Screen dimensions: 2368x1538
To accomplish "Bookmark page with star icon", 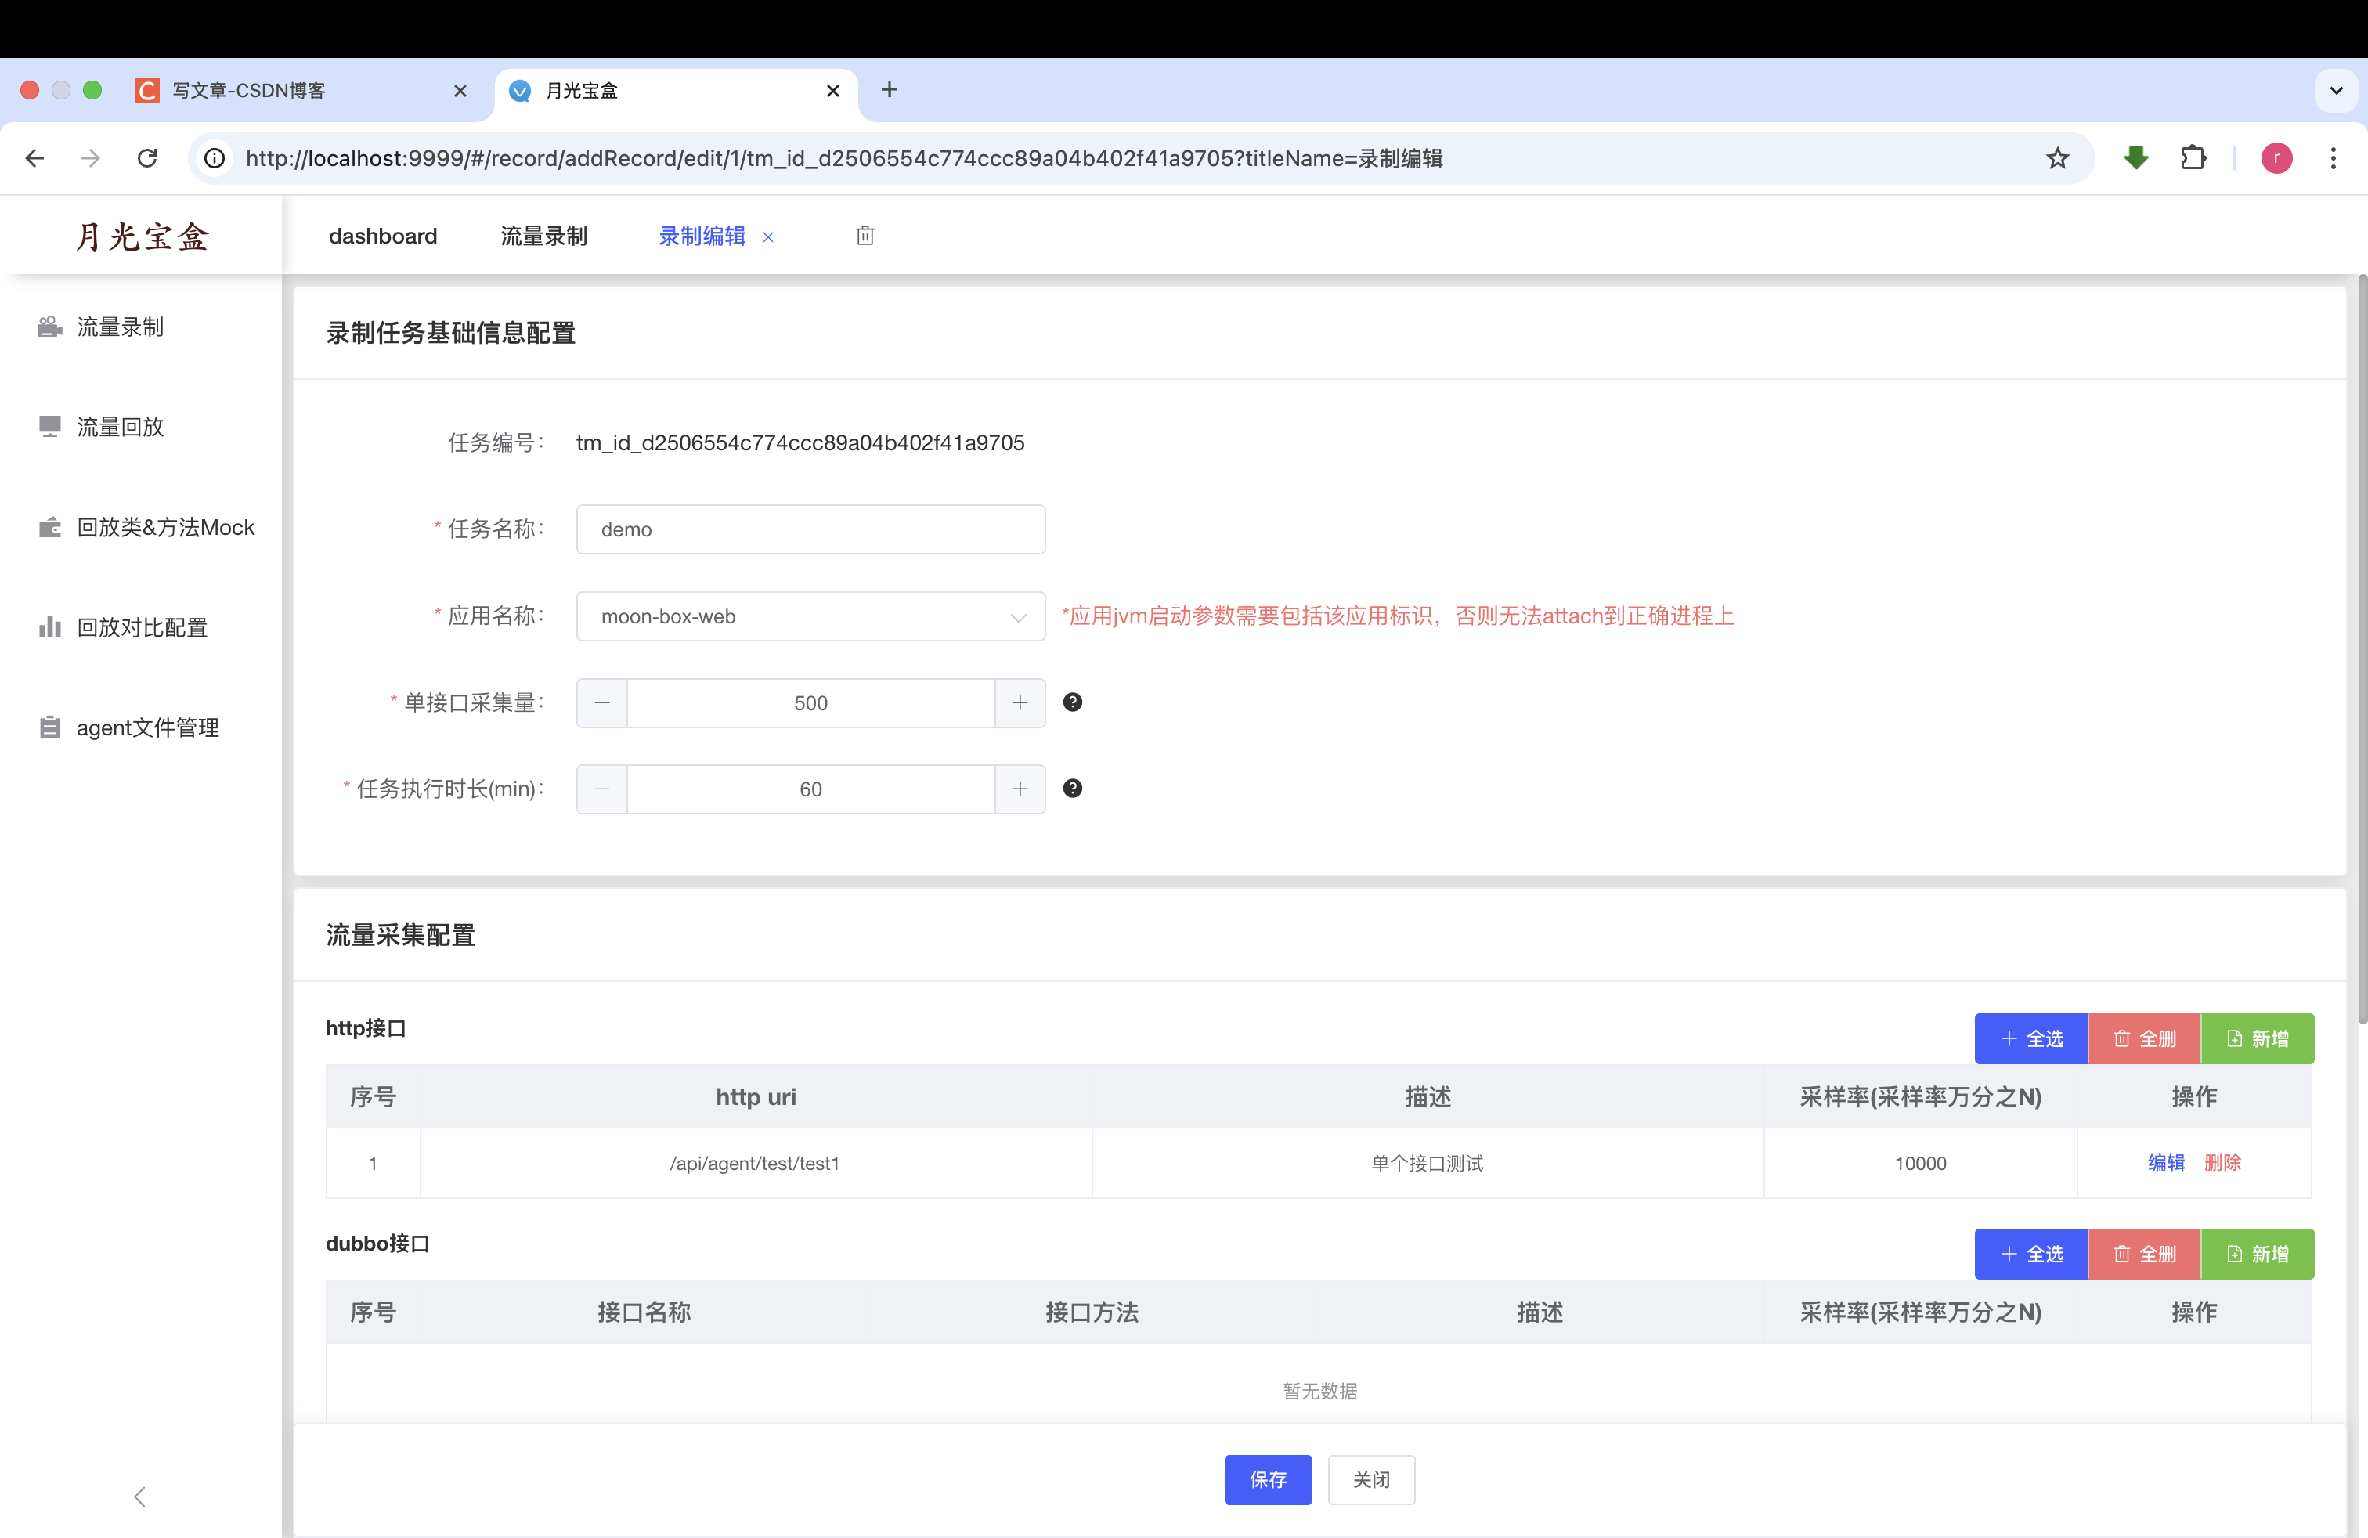I will pyautogui.click(x=2056, y=158).
